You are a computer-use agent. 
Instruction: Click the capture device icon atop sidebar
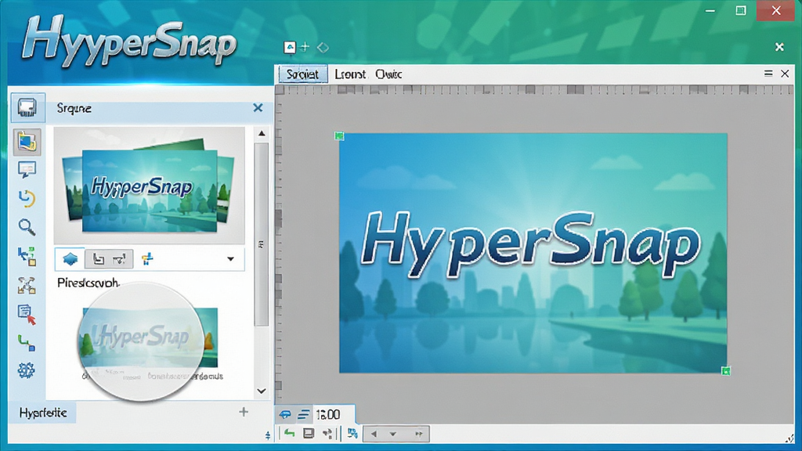27,108
